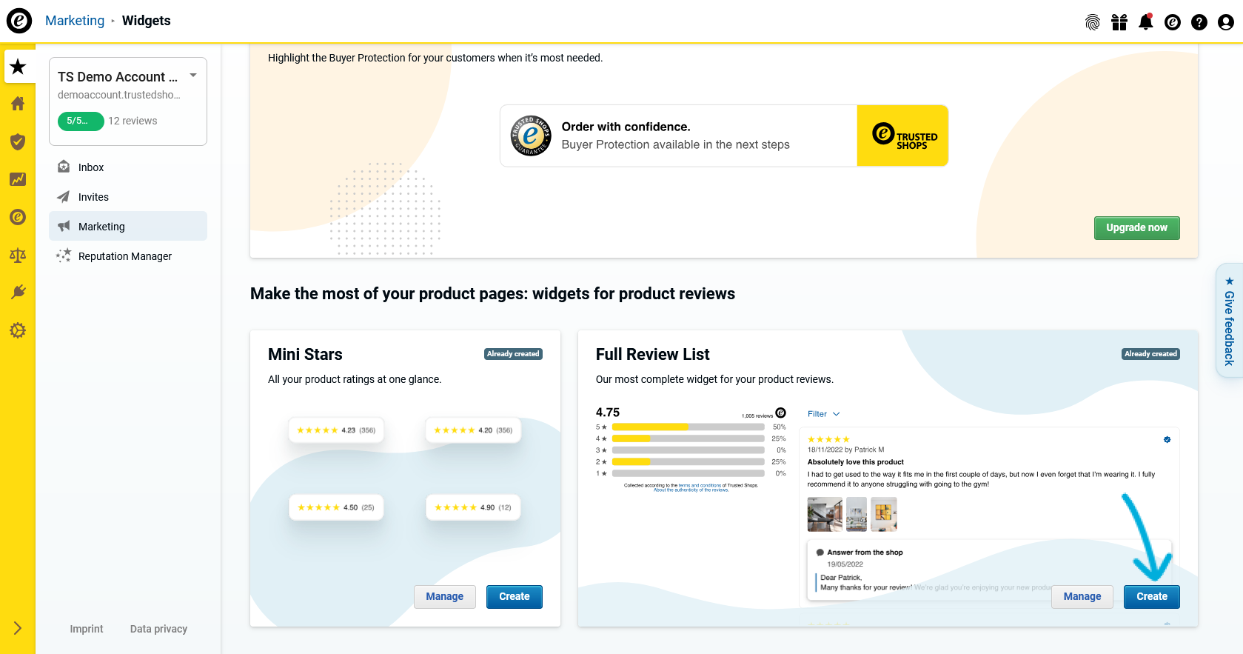
Task: Open the balance scales icon in sidebar
Action: 18,256
